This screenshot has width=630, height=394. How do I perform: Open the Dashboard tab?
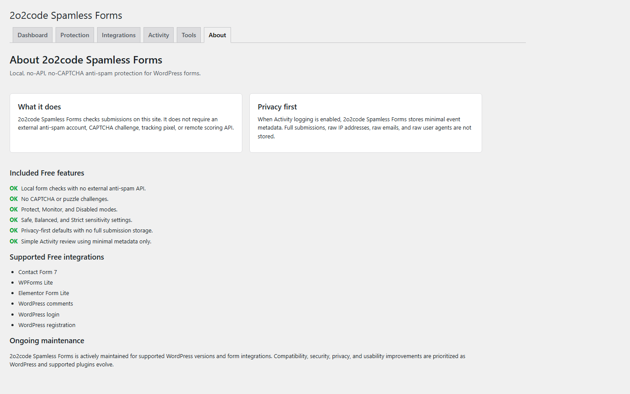coord(32,35)
